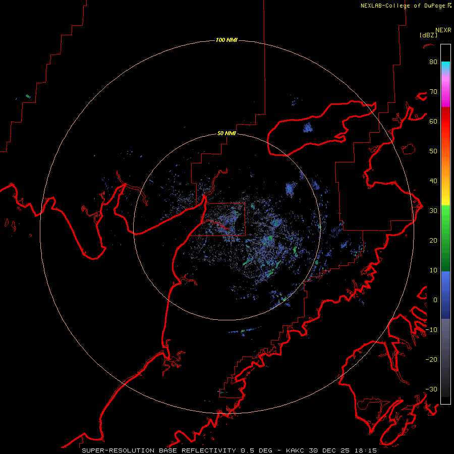454x454 pixels.
Task: Click the 70 dBZ value on the scale
Action: tap(433, 92)
